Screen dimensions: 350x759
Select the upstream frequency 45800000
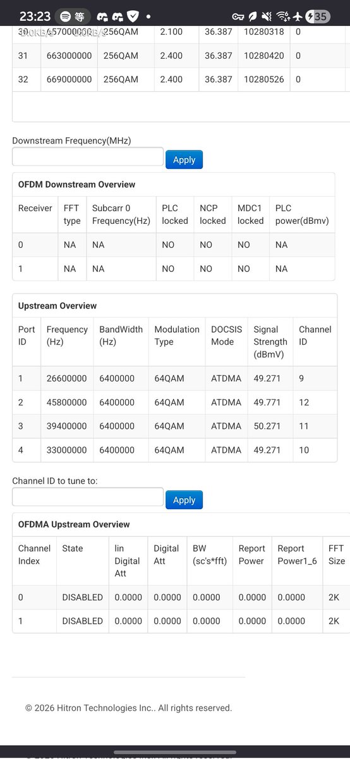click(x=66, y=402)
